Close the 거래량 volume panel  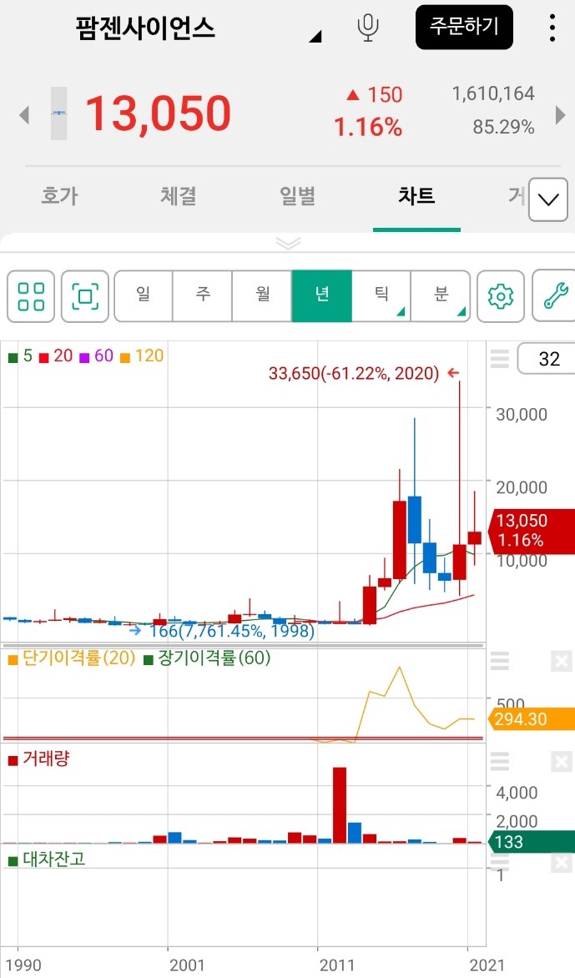coord(562,762)
